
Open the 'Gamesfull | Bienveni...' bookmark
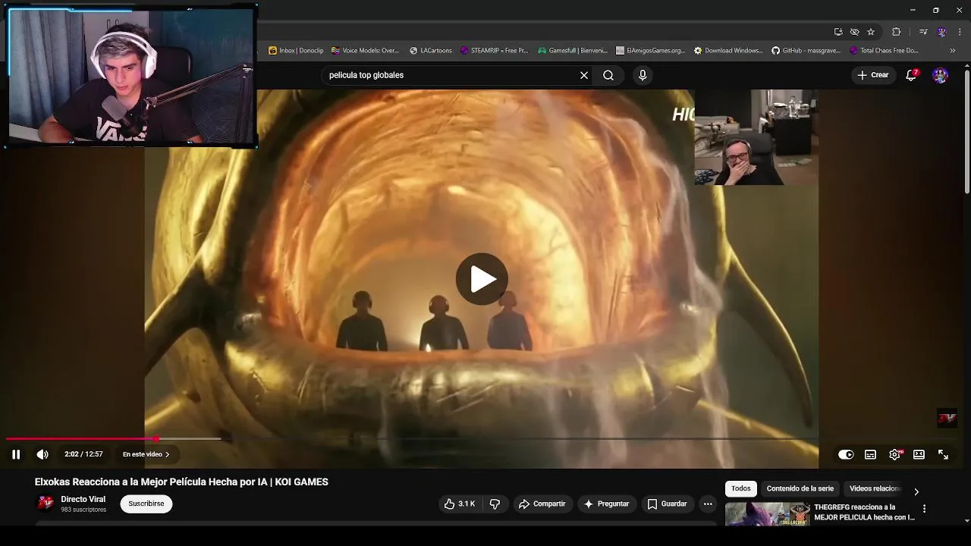[573, 51]
